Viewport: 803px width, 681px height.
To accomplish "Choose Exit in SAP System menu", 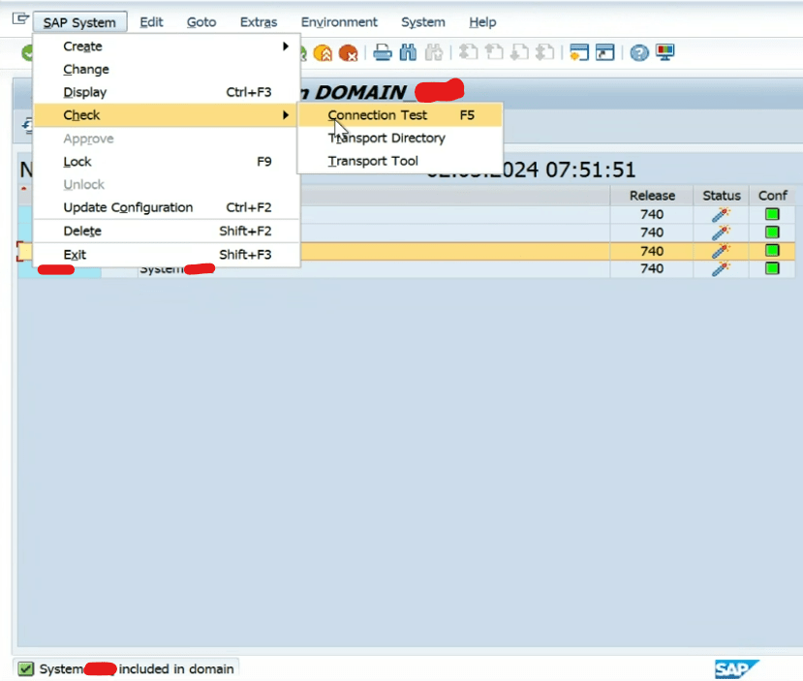I will (x=167, y=255).
